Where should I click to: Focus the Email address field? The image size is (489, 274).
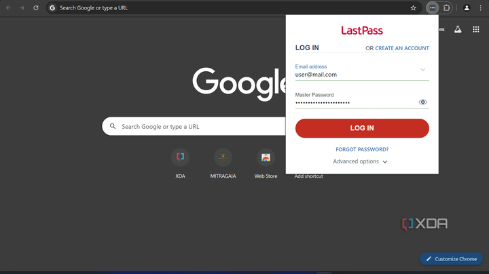tap(362, 71)
